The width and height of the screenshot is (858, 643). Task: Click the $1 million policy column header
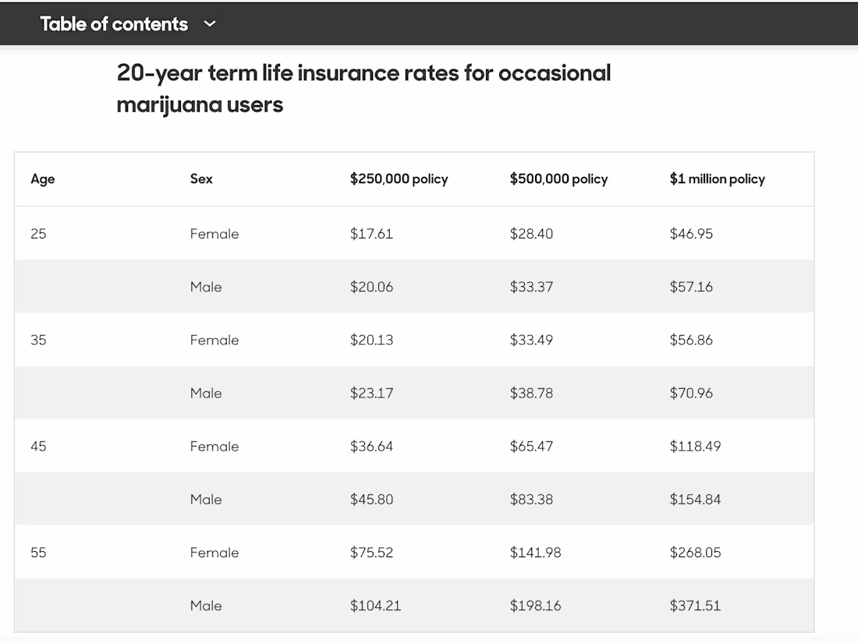tap(717, 178)
